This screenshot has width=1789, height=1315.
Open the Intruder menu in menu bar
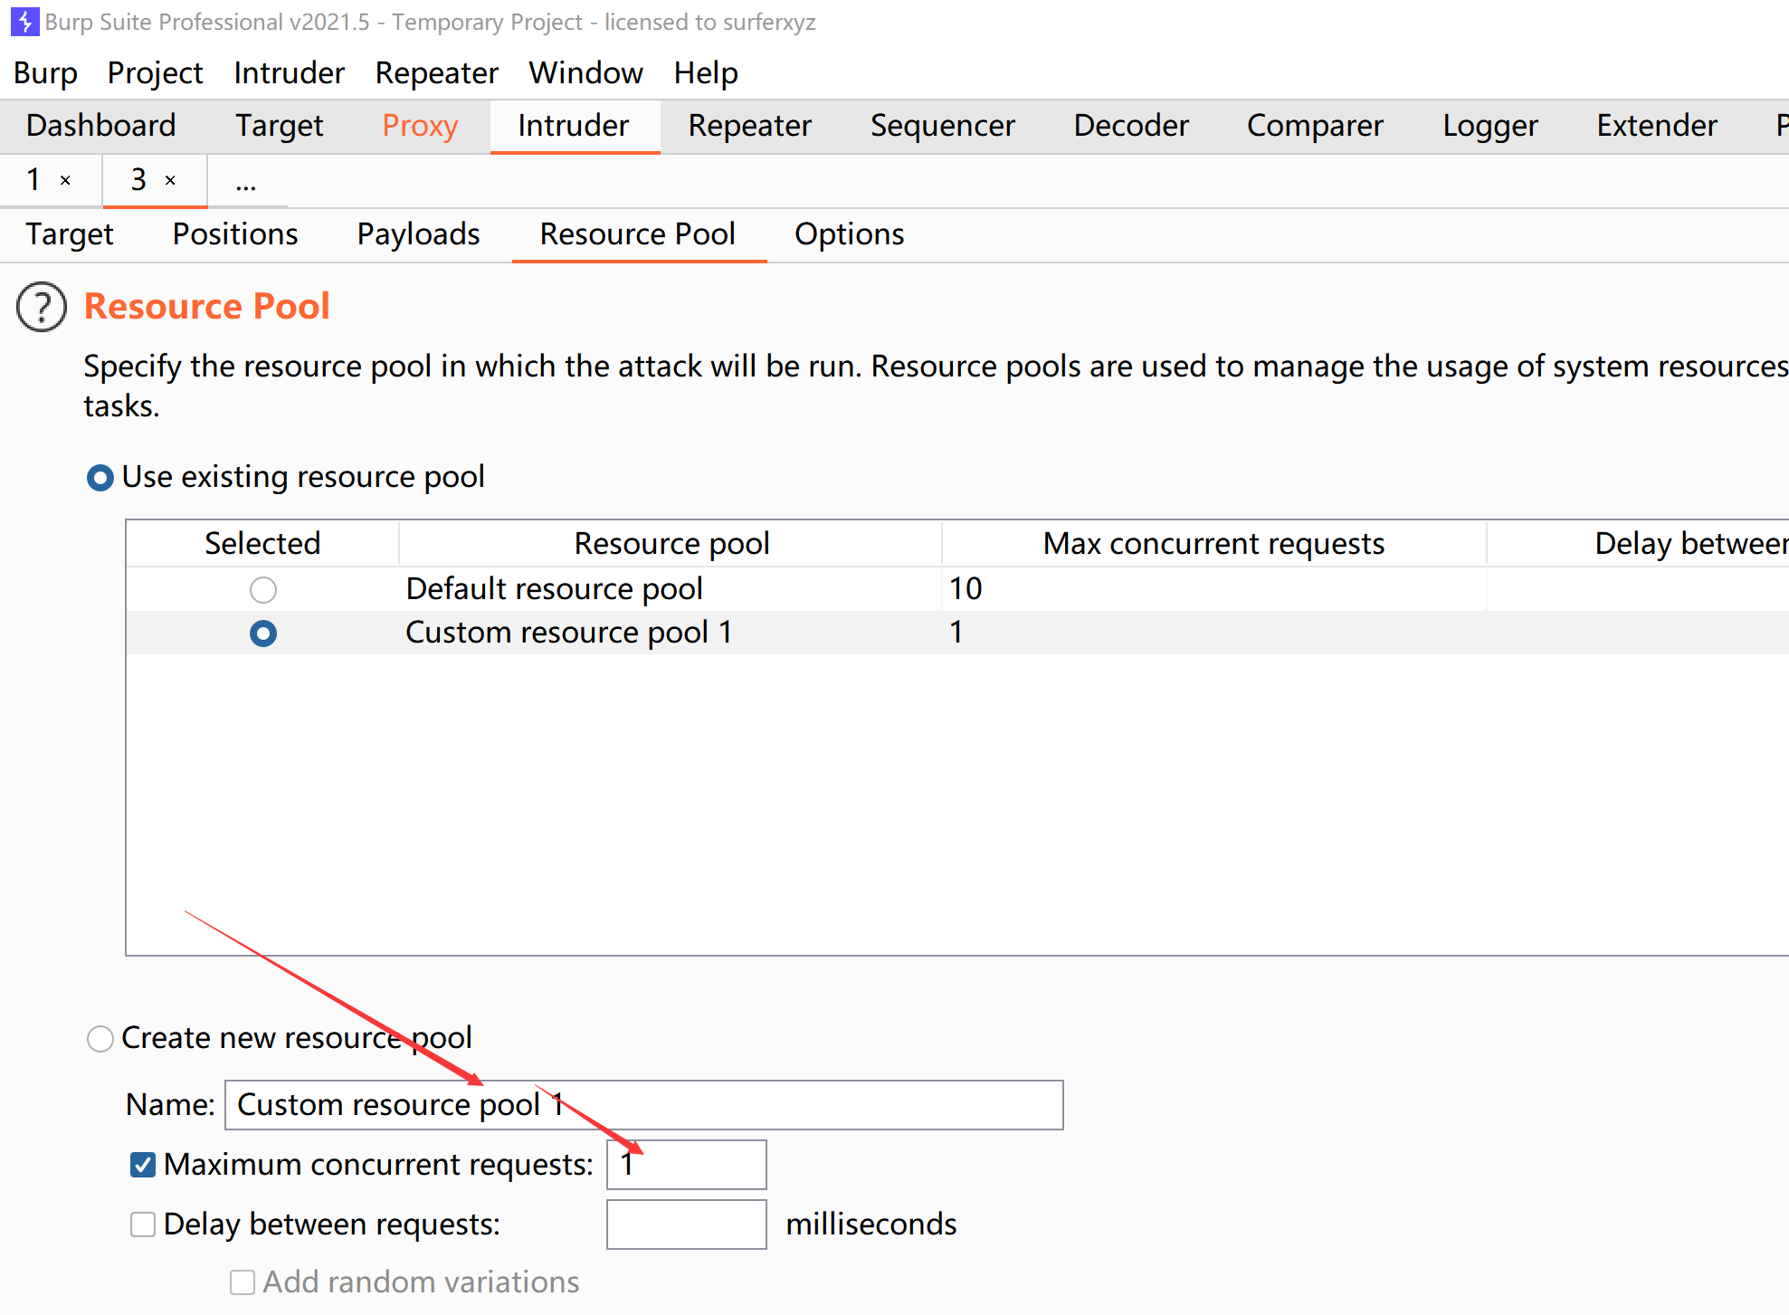pyautogui.click(x=289, y=72)
